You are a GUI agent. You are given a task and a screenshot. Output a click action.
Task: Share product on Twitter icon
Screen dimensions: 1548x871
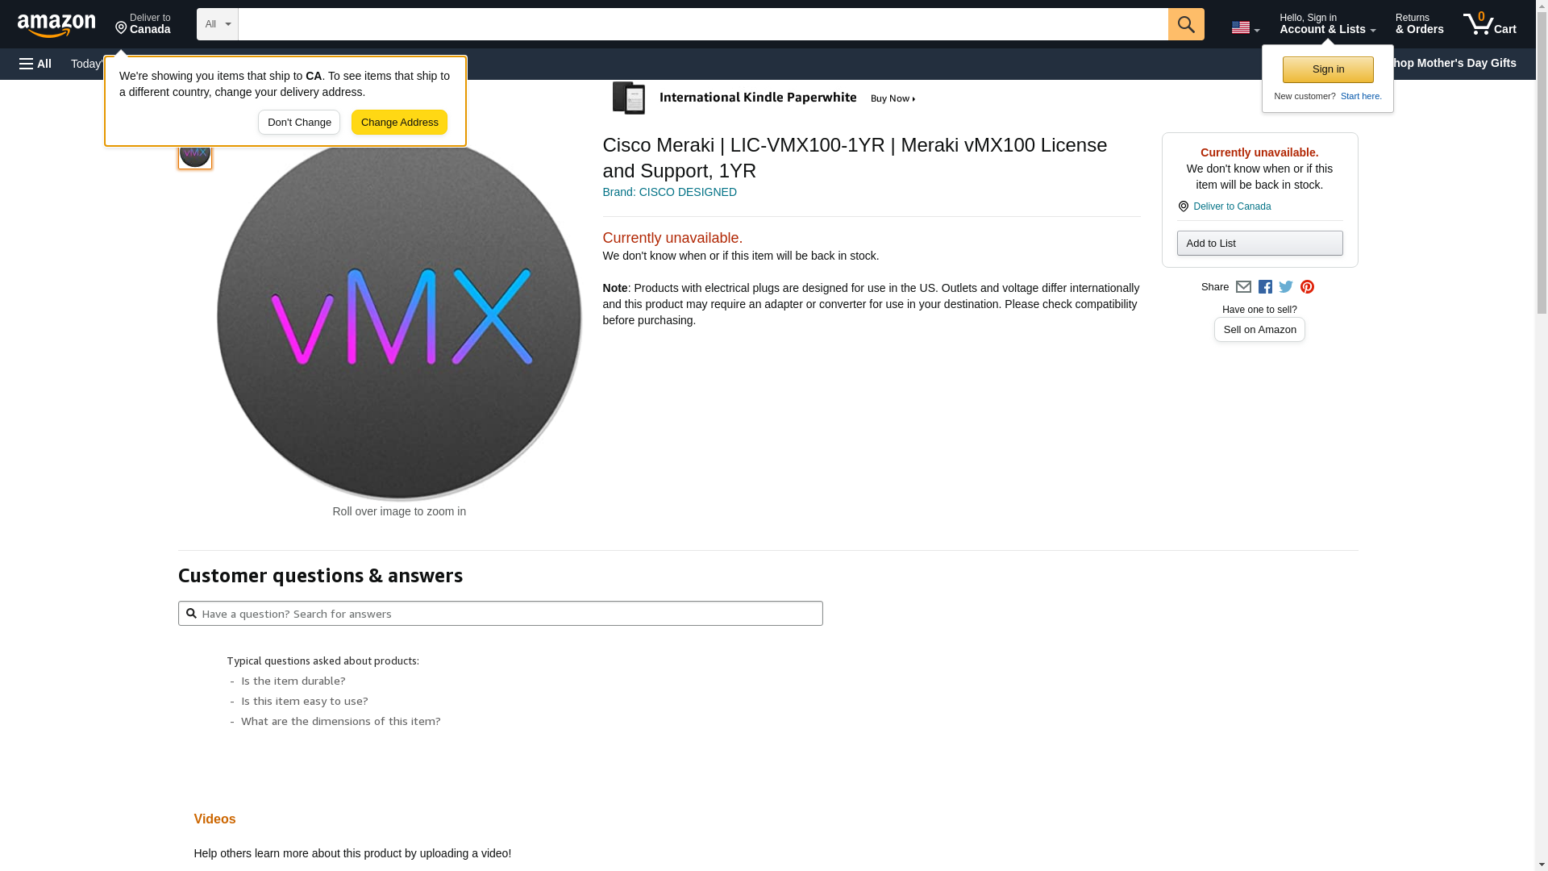[1286, 287]
